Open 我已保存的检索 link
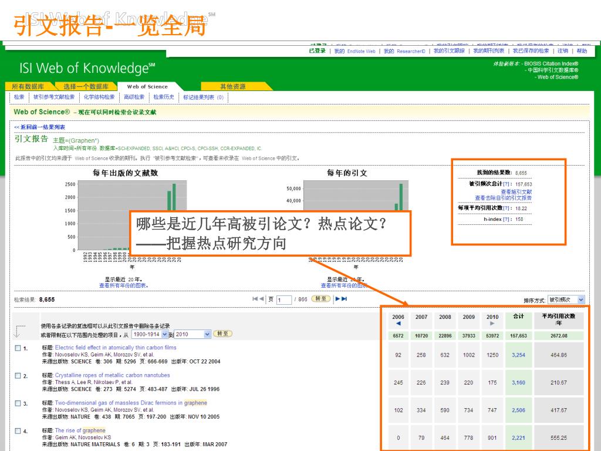 point(531,51)
